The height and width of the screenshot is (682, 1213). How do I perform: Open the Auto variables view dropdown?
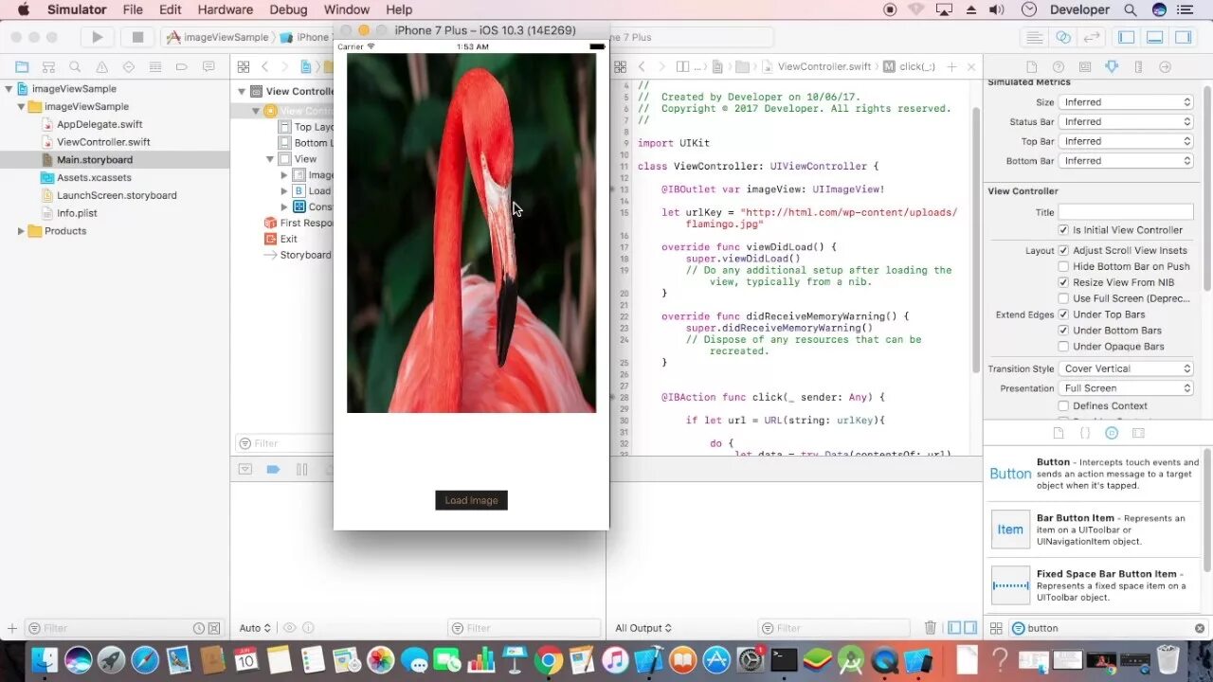click(x=255, y=628)
